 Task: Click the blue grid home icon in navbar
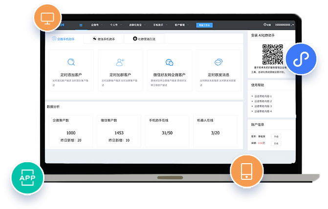(81, 24)
